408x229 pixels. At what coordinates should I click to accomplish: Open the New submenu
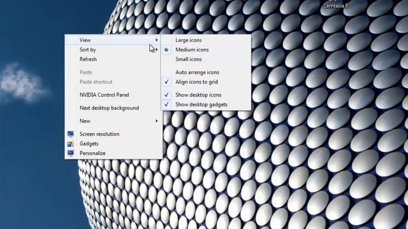pyautogui.click(x=113, y=121)
